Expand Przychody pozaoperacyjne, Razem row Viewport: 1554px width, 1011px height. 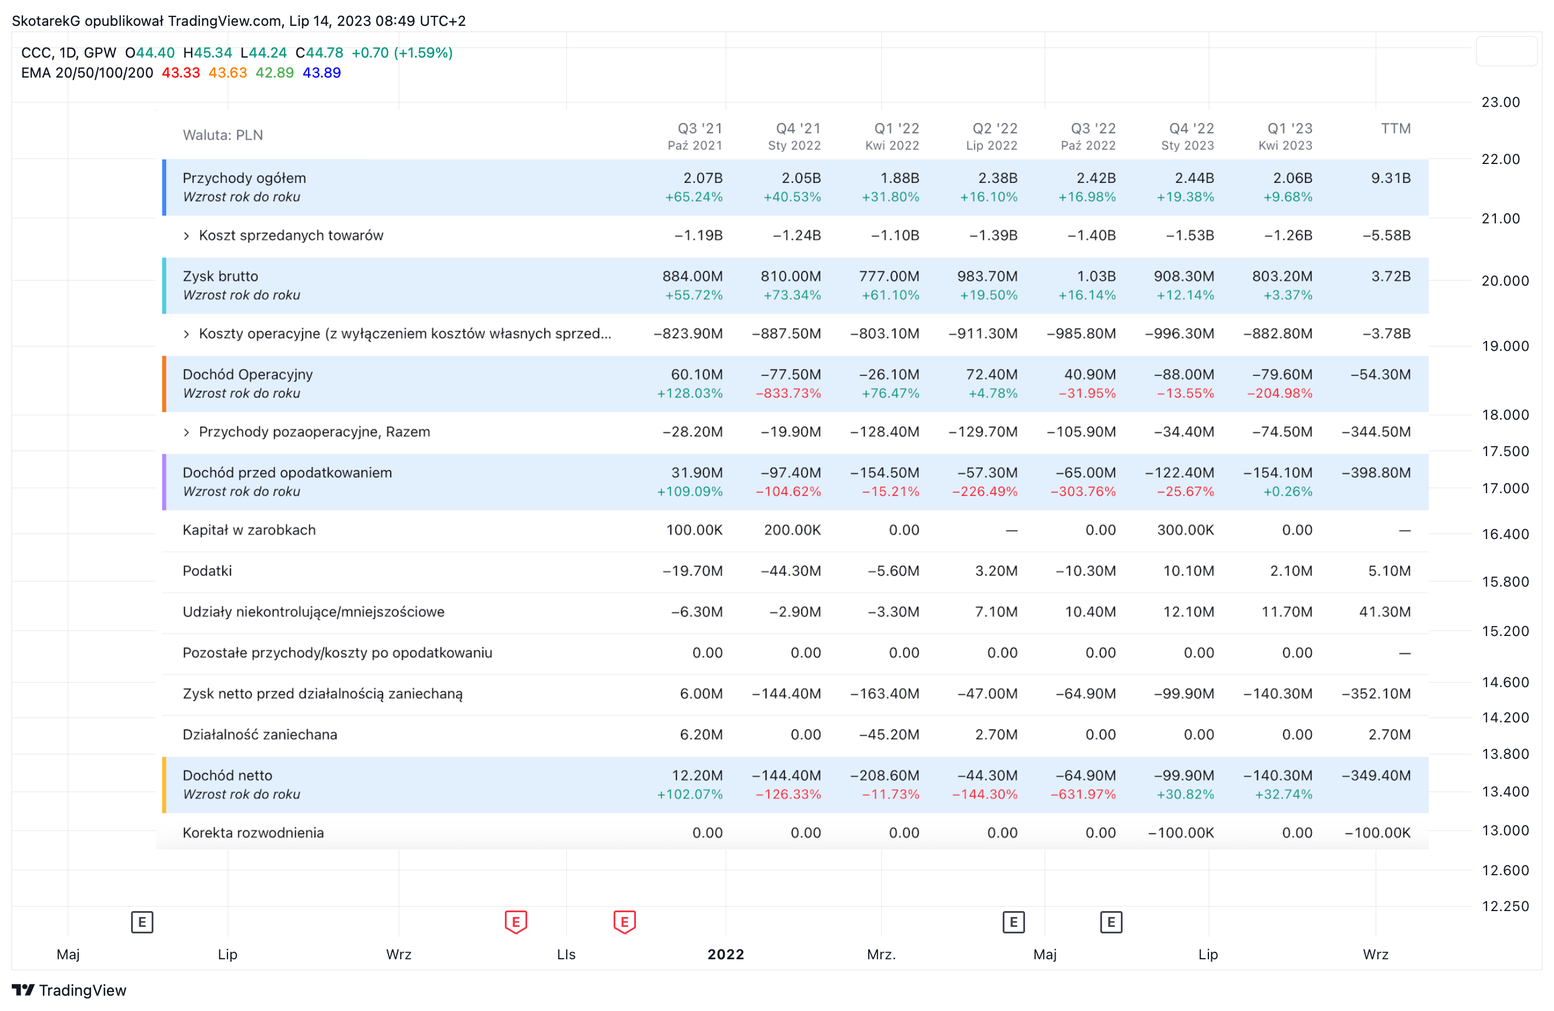click(x=187, y=431)
